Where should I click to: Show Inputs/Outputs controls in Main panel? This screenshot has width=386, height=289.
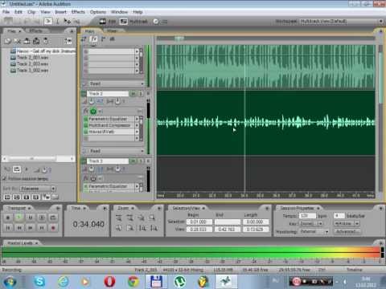click(x=84, y=39)
